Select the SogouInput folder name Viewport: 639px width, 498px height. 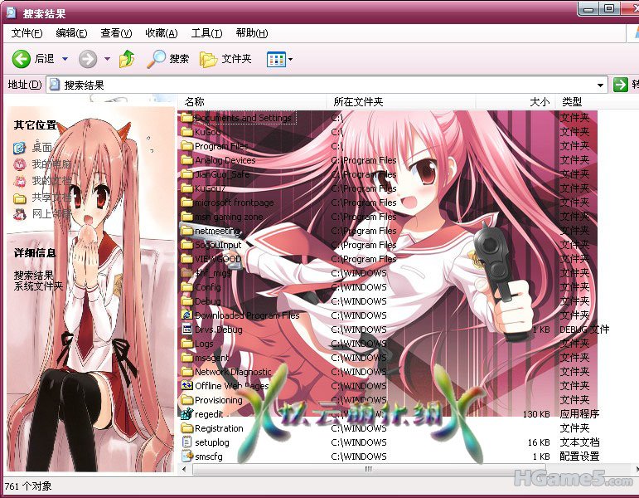pyautogui.click(x=218, y=245)
